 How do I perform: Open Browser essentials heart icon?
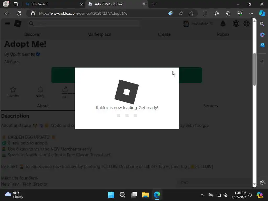(240, 13)
